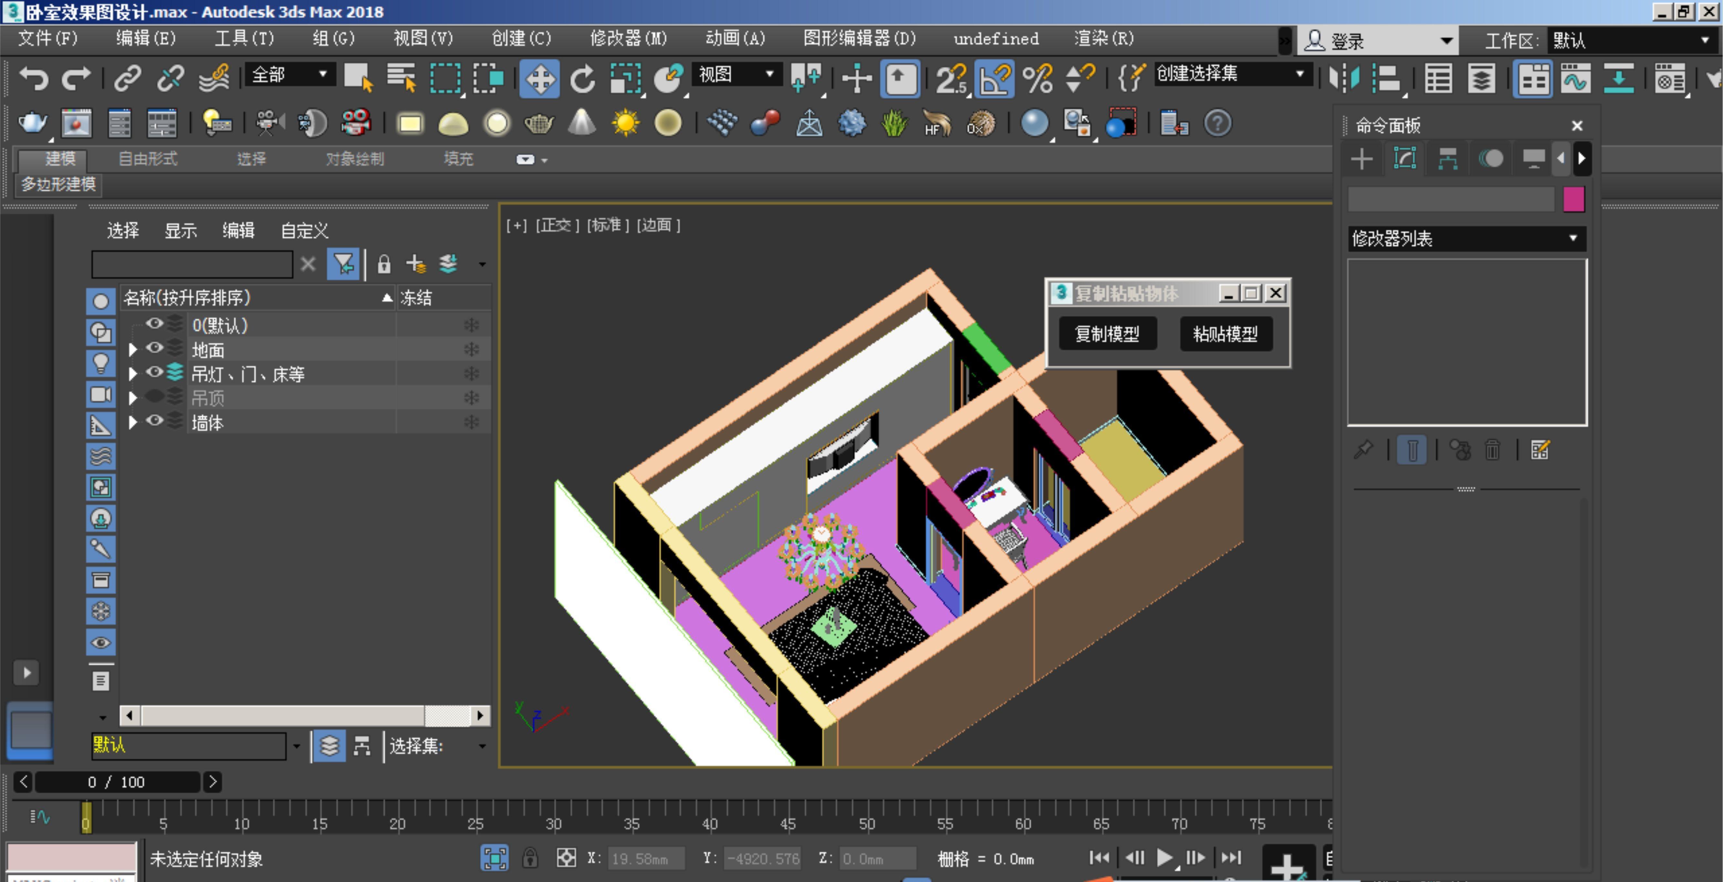
Task: Click the magenta object color swatch
Action: click(x=1573, y=199)
